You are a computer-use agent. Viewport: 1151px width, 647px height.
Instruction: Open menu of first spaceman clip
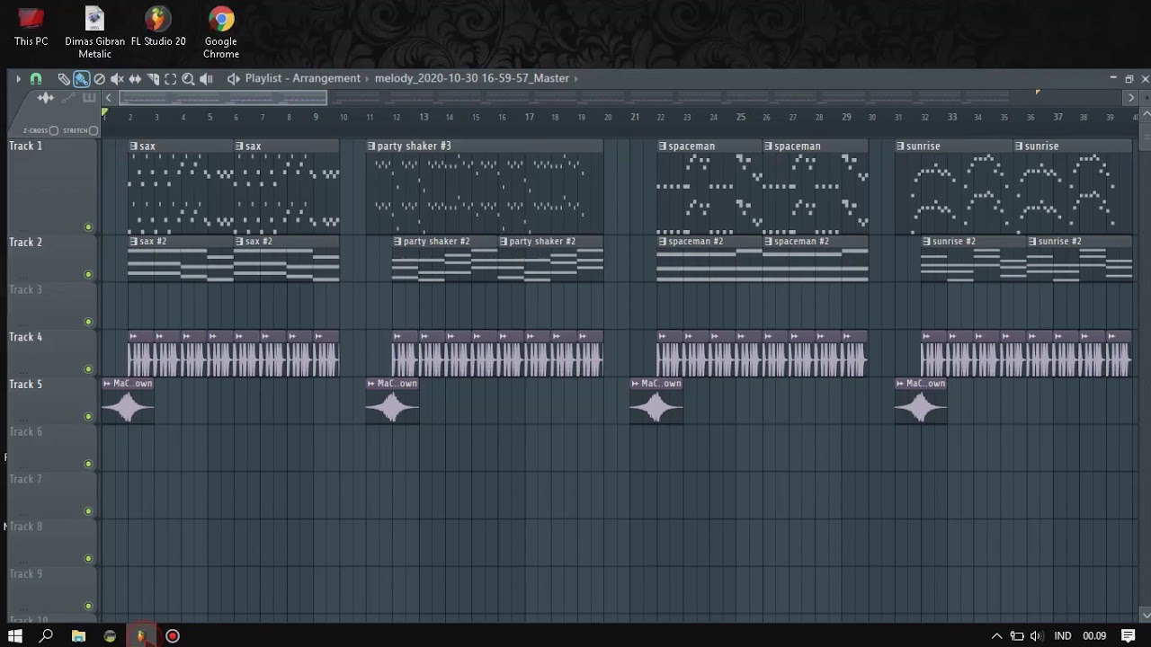coord(663,146)
